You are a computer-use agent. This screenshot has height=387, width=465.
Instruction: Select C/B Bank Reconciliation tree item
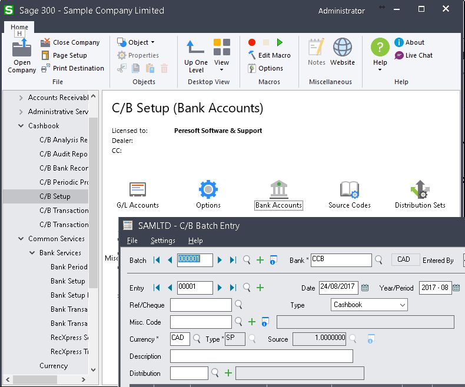(x=64, y=168)
